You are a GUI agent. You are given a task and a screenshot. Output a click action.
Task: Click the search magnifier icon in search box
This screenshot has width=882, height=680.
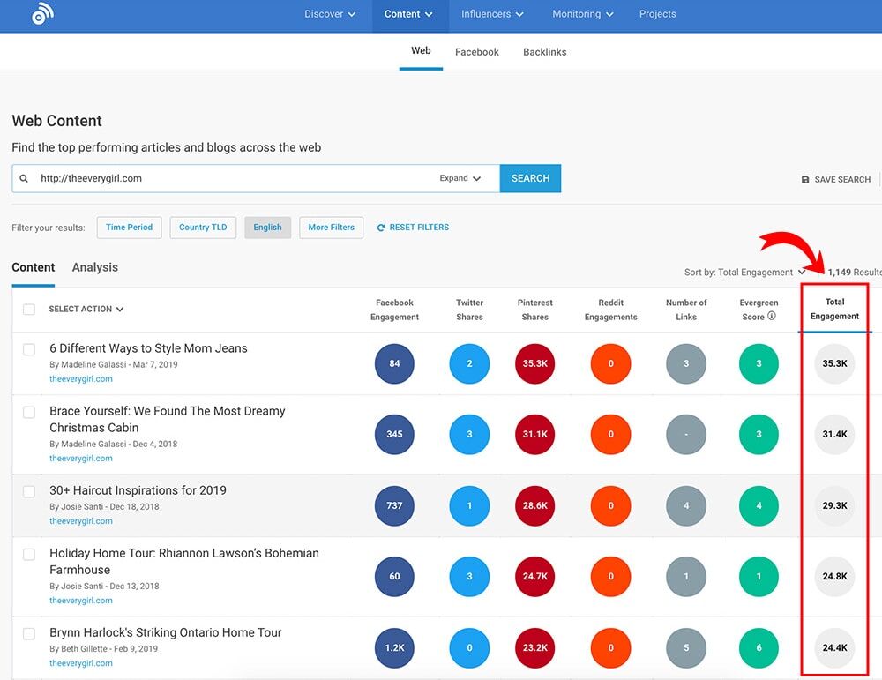25,178
